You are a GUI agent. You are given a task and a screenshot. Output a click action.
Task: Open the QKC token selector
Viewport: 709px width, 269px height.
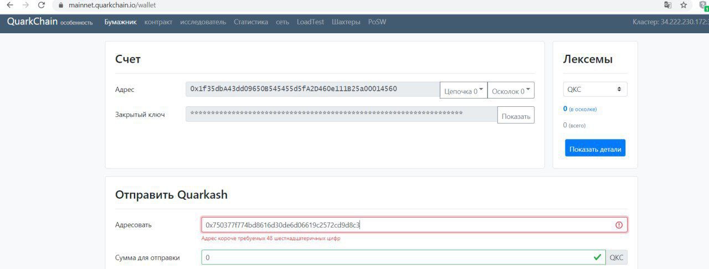coord(595,89)
